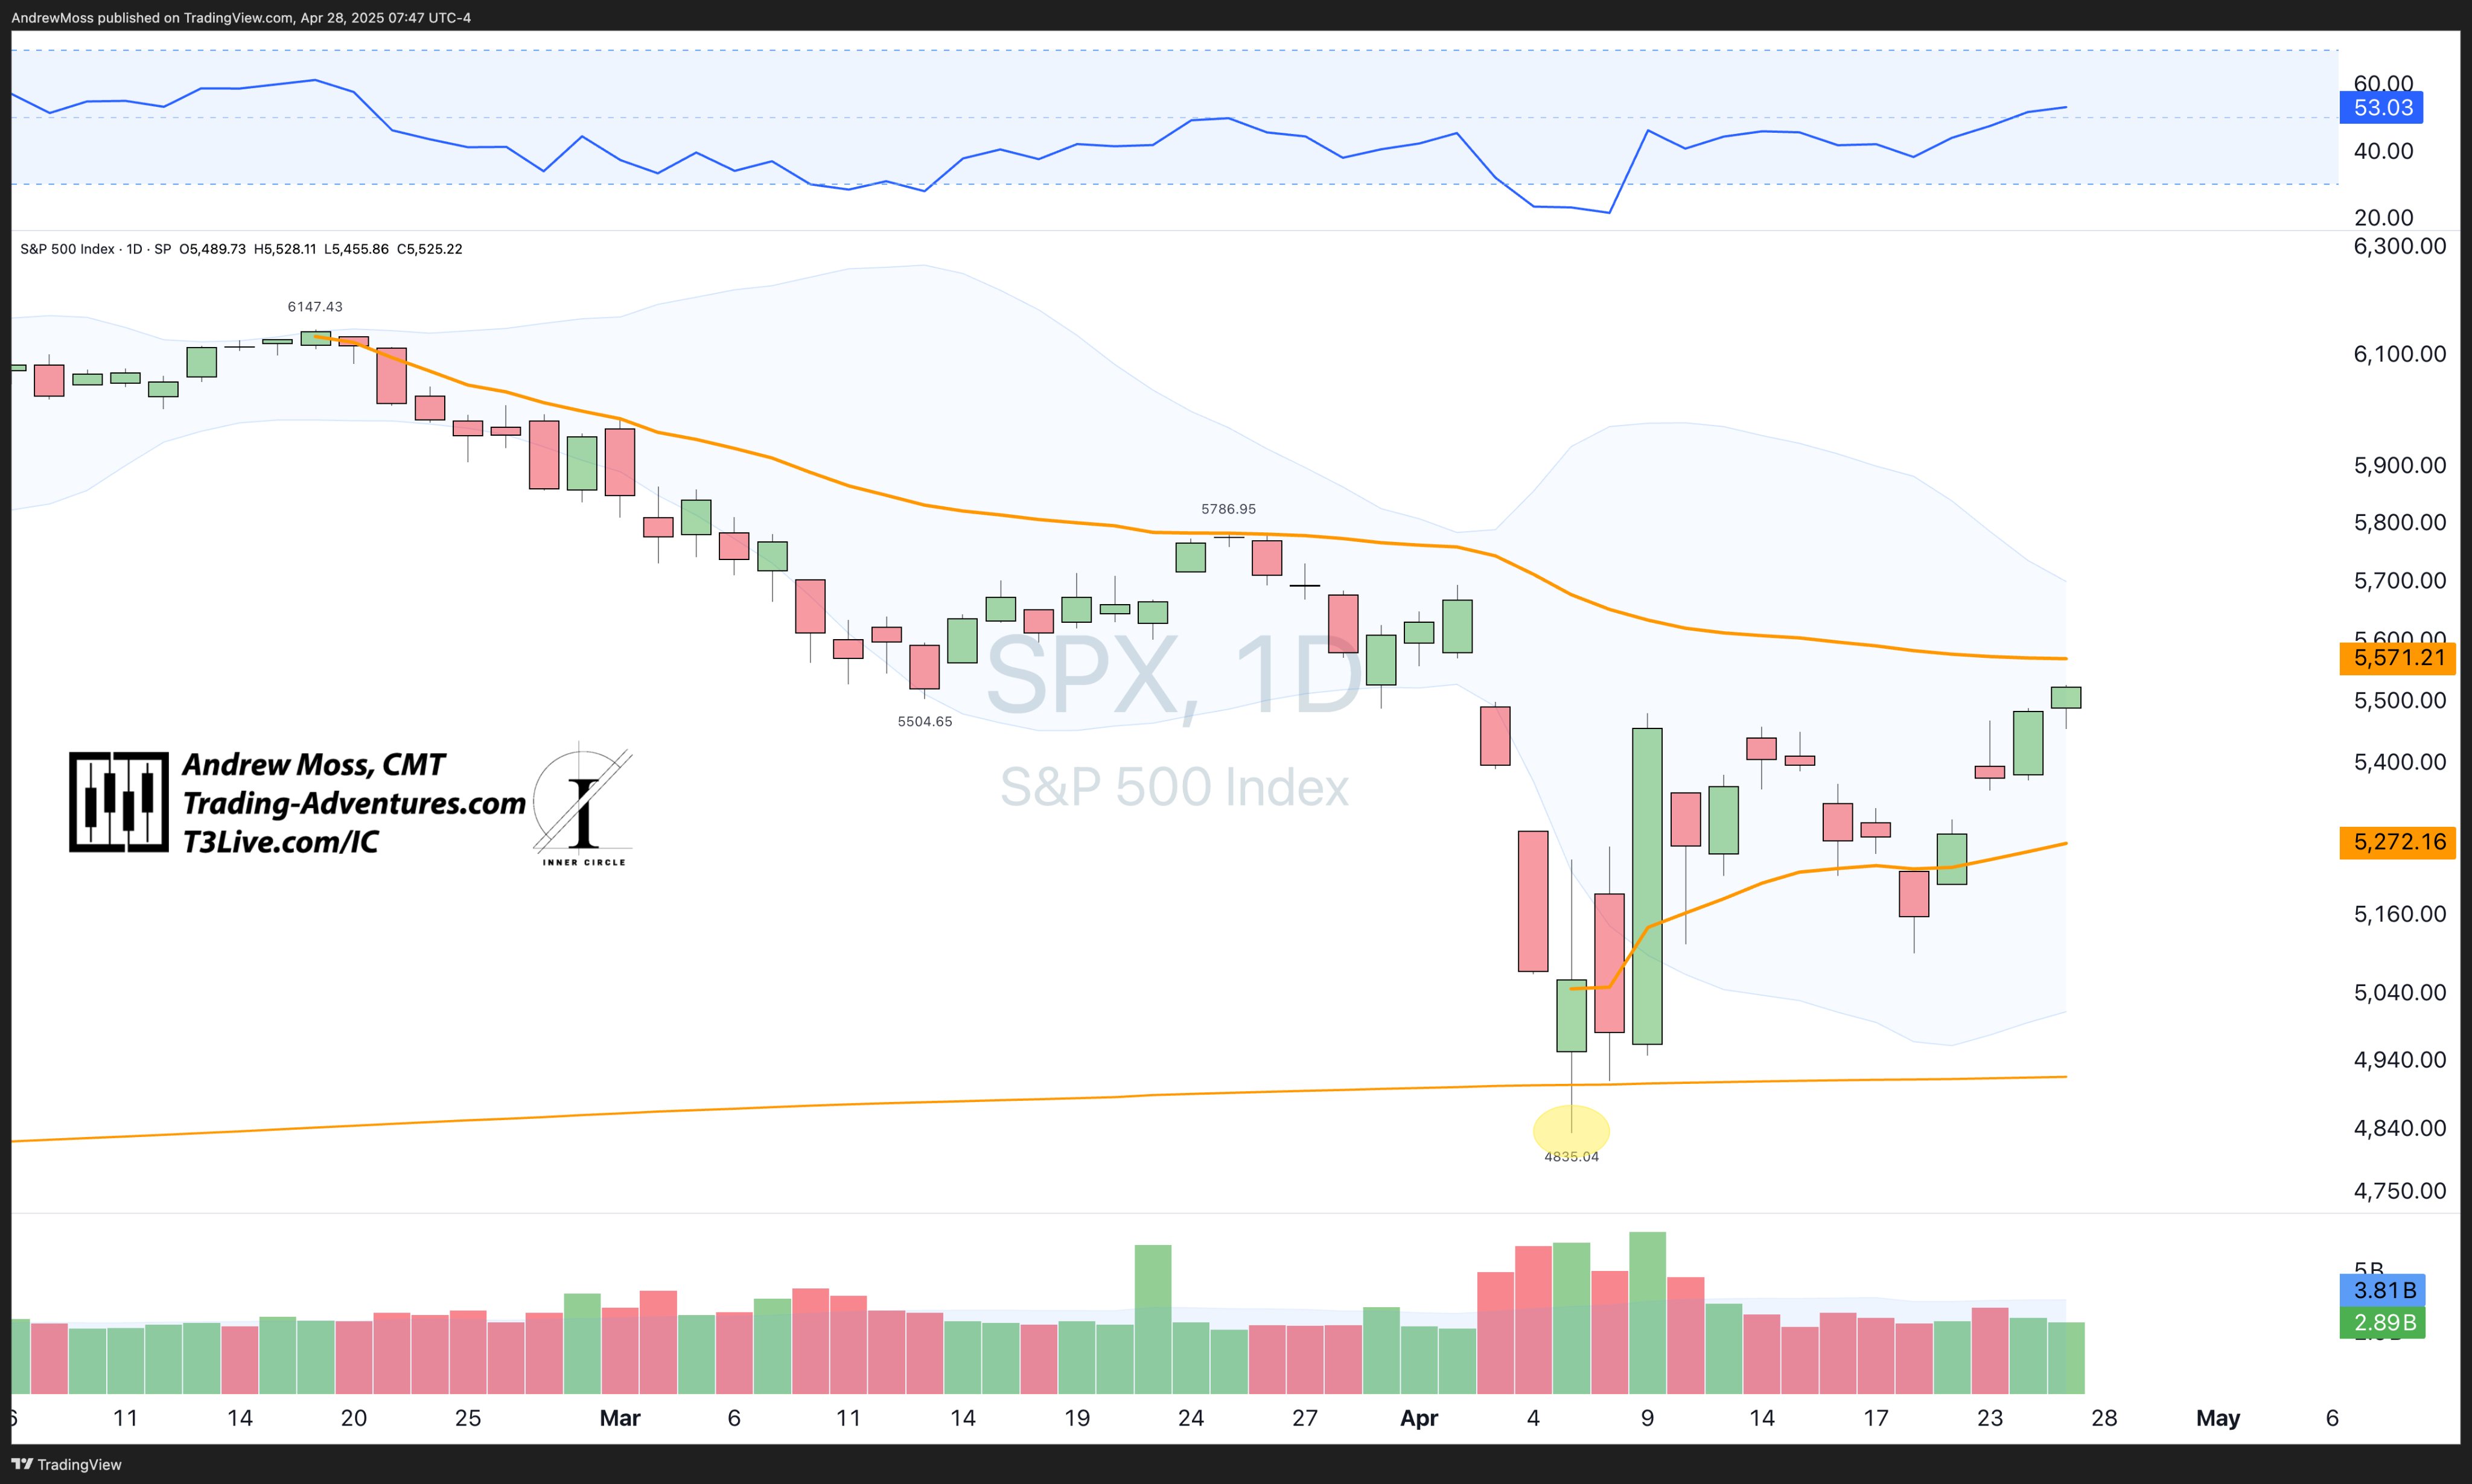Select the Mar label on time axis
Image resolution: width=2472 pixels, height=1484 pixels.
[620, 1418]
